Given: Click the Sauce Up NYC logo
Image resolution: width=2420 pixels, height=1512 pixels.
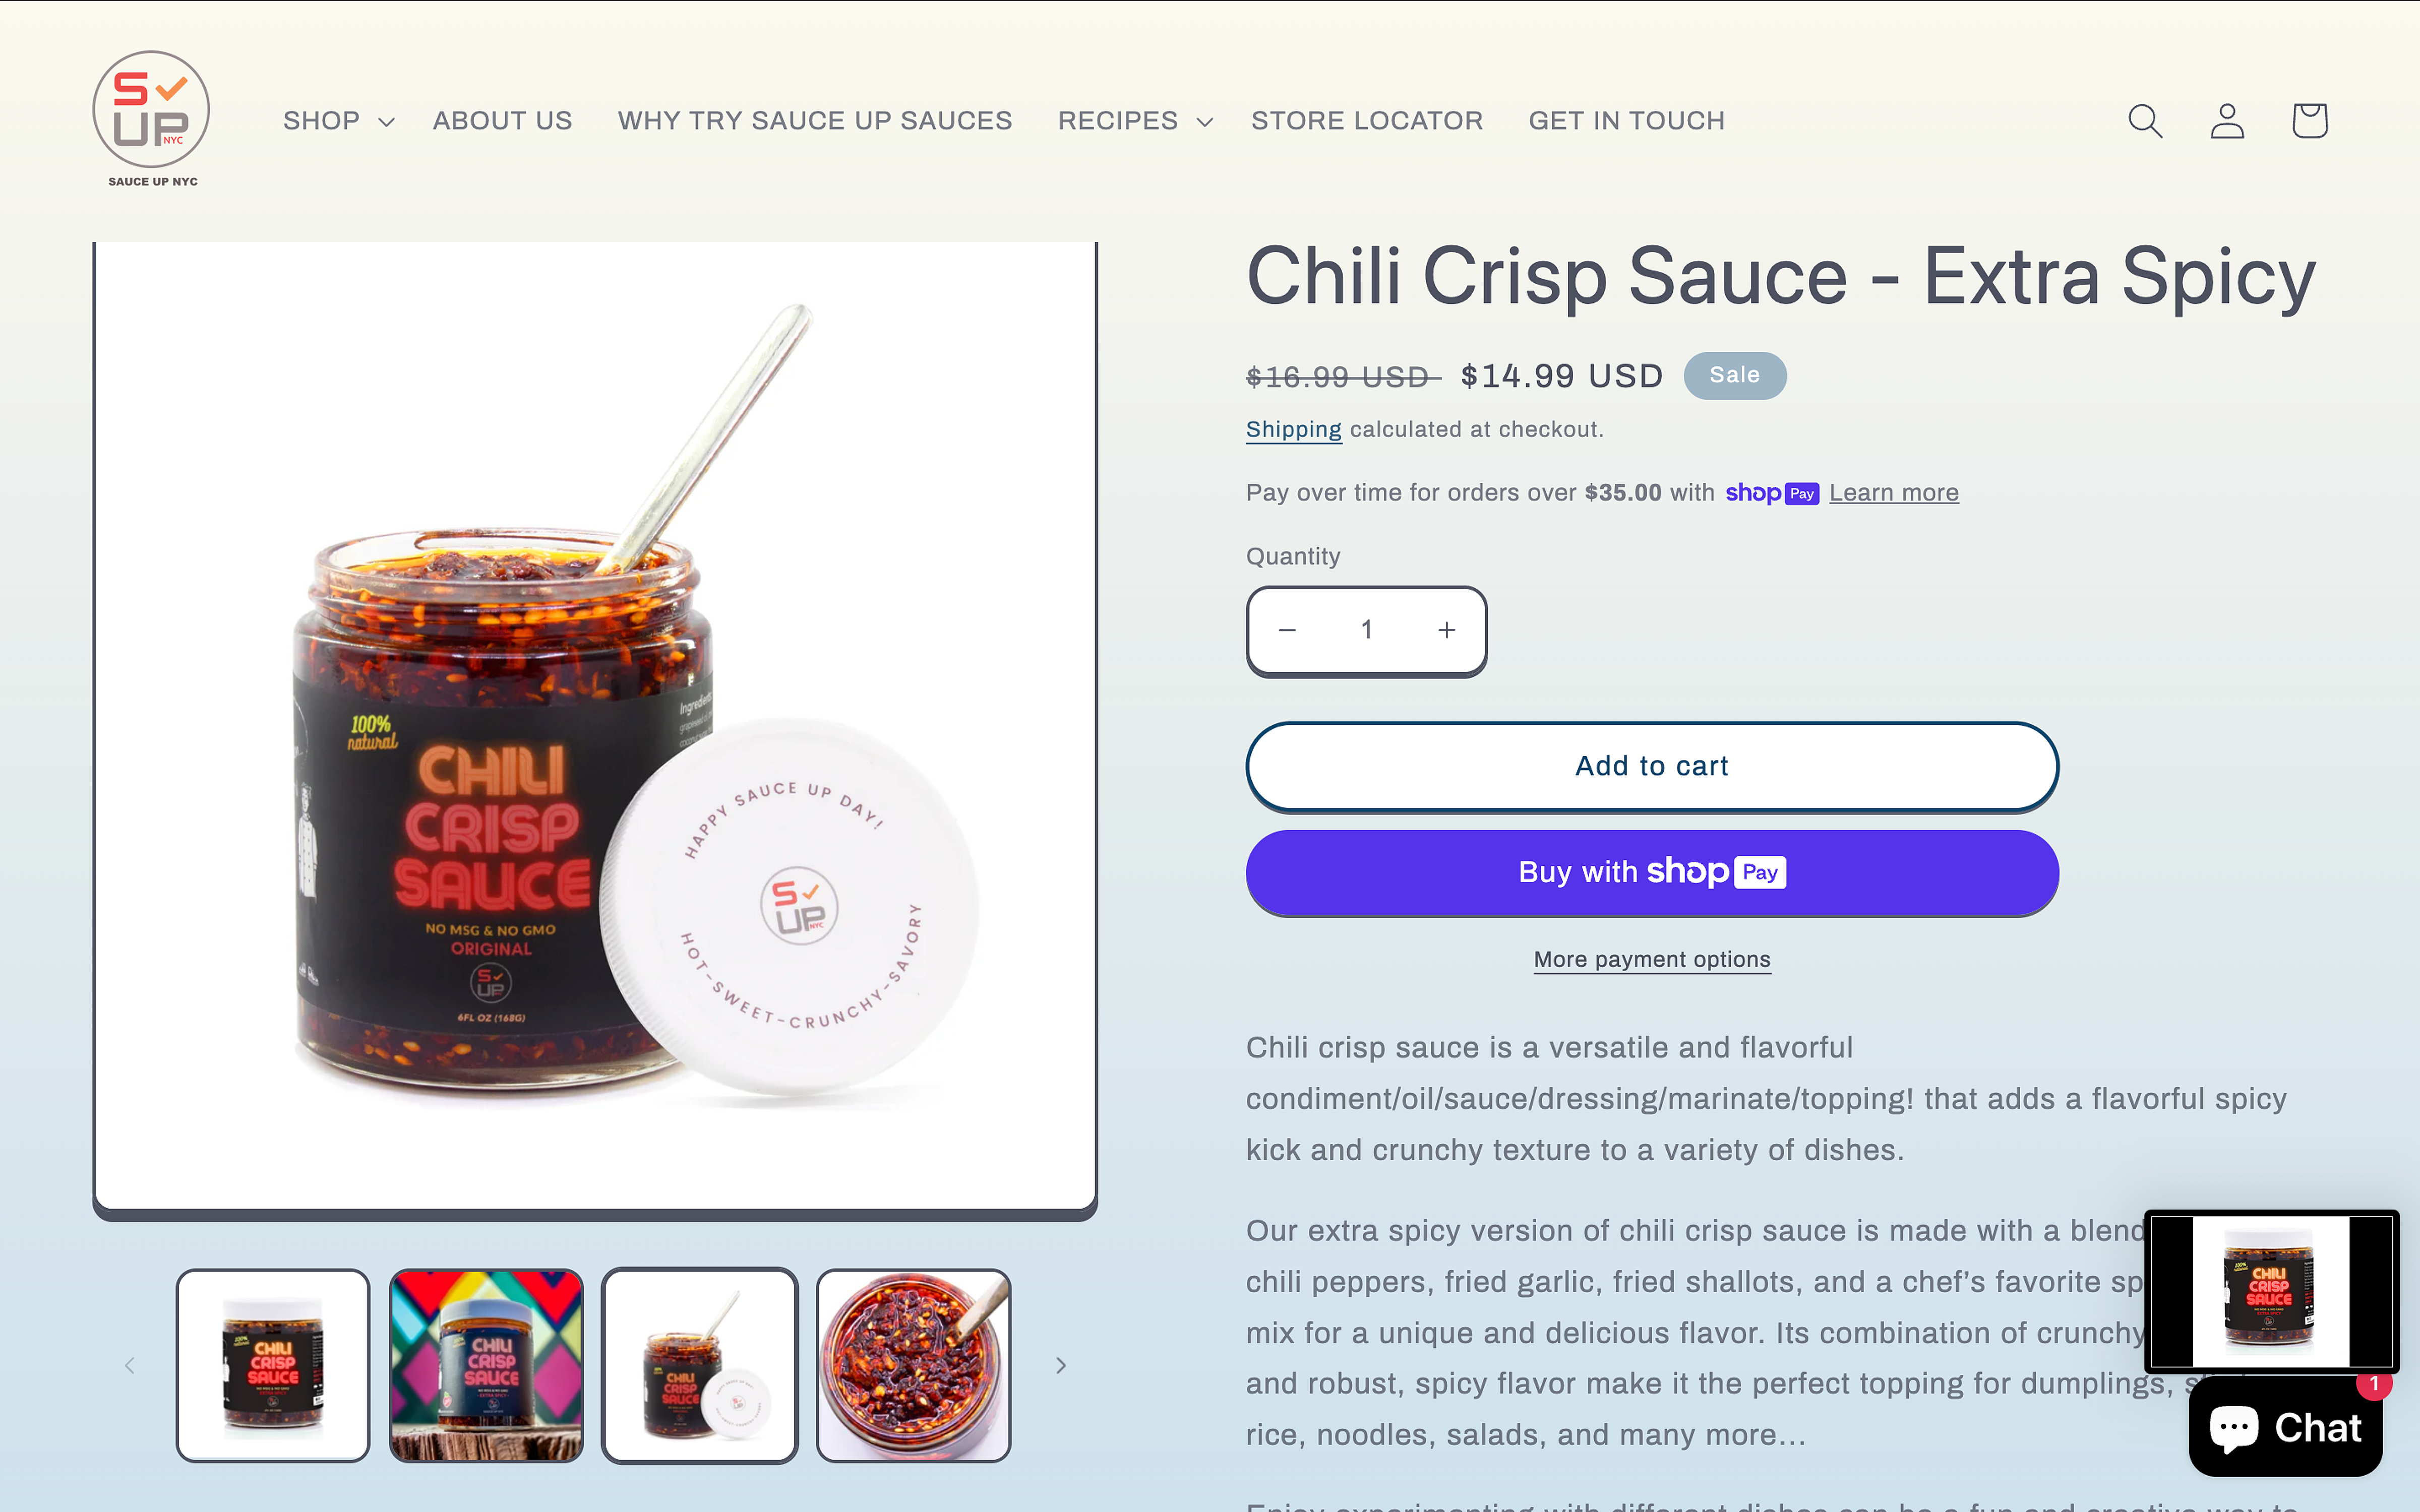Looking at the screenshot, I should [152, 119].
